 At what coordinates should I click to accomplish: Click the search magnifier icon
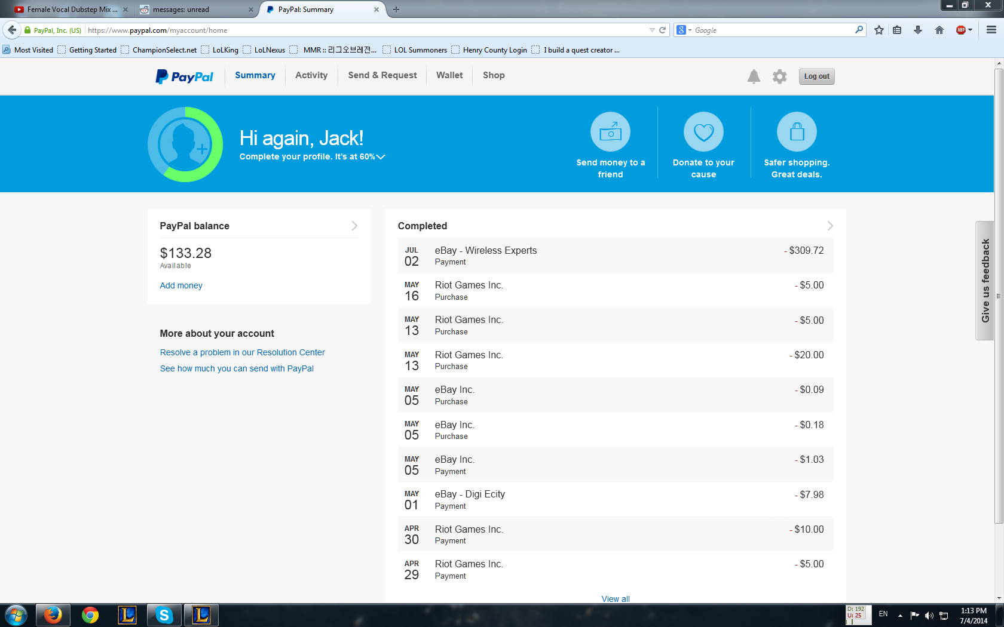pyautogui.click(x=859, y=29)
